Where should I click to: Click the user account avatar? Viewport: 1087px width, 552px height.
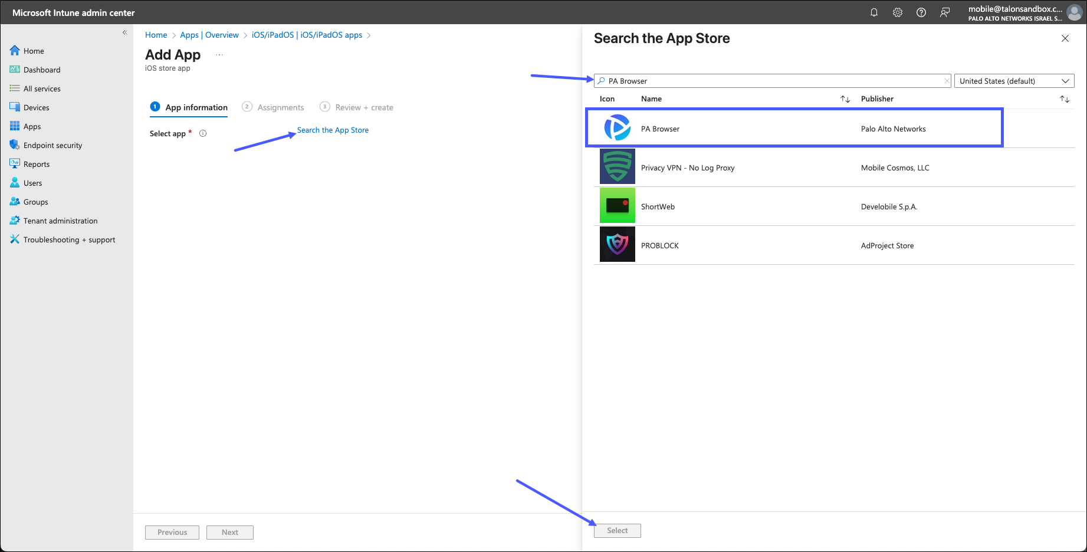[x=1074, y=12]
